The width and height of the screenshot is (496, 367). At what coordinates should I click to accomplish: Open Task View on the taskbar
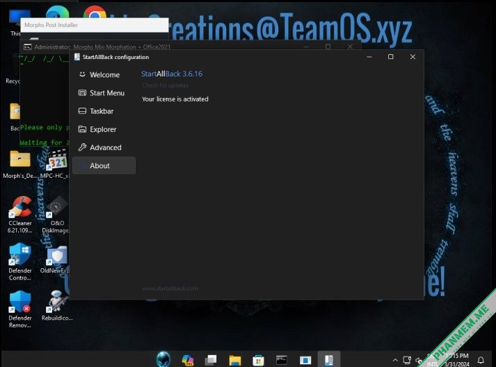point(211,360)
